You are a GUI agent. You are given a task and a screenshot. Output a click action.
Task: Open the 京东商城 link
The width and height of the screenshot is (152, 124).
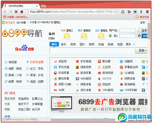click(86, 61)
